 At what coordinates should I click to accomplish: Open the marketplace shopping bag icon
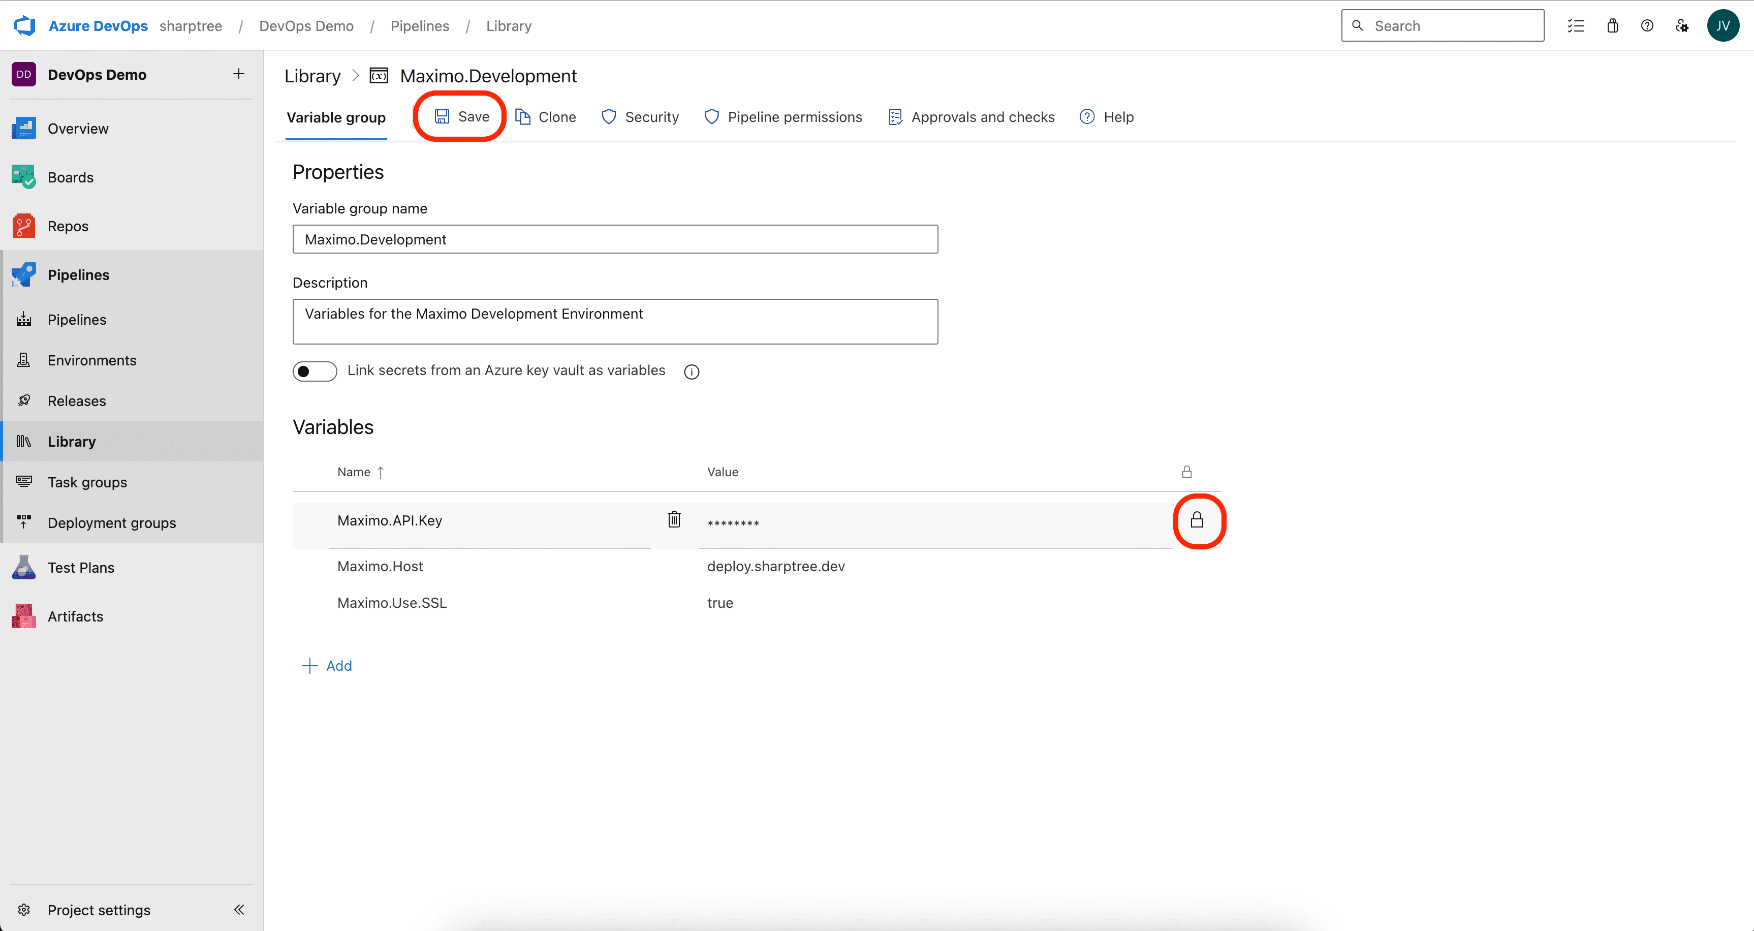(1612, 26)
